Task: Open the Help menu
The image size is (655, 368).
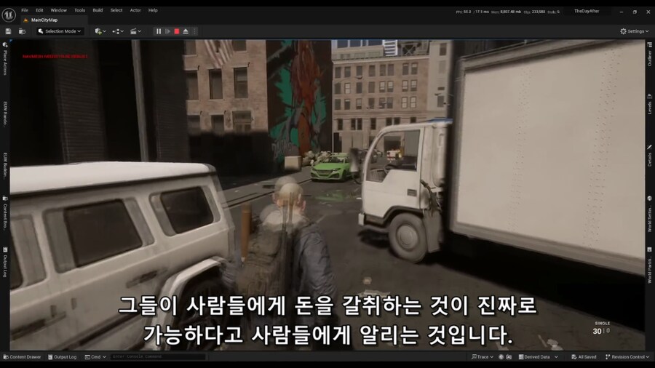Action: 153,10
